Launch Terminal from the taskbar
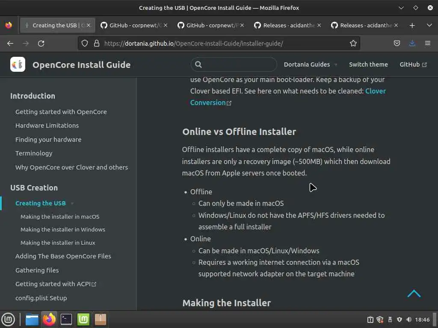Image resolution: width=438 pixels, height=328 pixels. click(66, 319)
